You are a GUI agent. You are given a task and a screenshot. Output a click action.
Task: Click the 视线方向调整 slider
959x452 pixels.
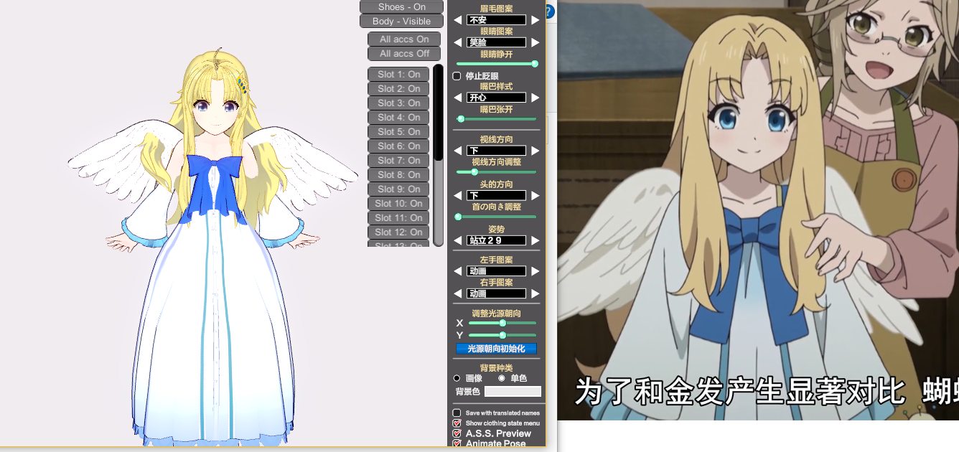pos(497,172)
